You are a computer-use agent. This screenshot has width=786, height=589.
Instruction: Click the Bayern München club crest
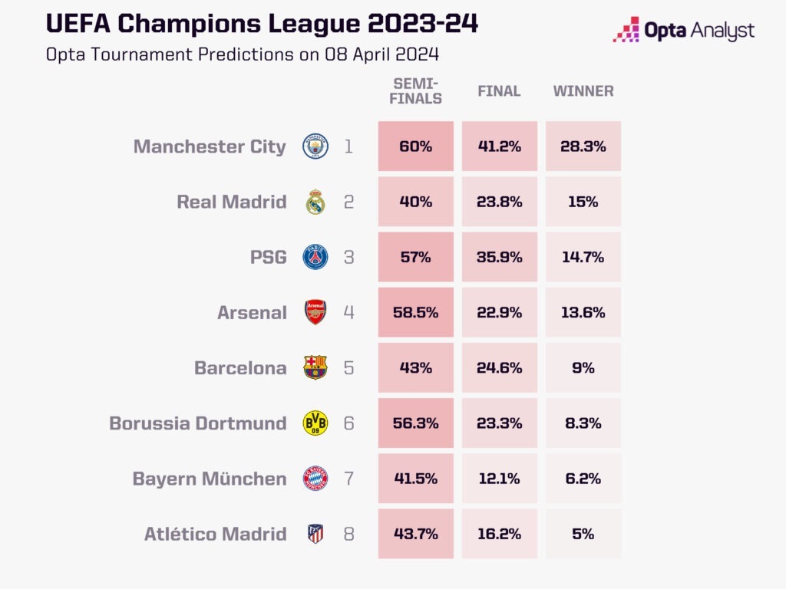(x=315, y=479)
